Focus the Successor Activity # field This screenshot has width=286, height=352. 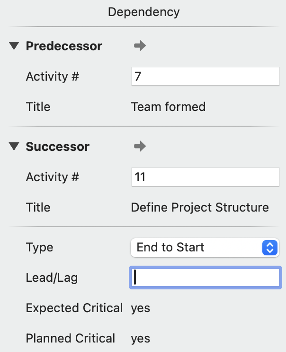pyautogui.click(x=205, y=177)
